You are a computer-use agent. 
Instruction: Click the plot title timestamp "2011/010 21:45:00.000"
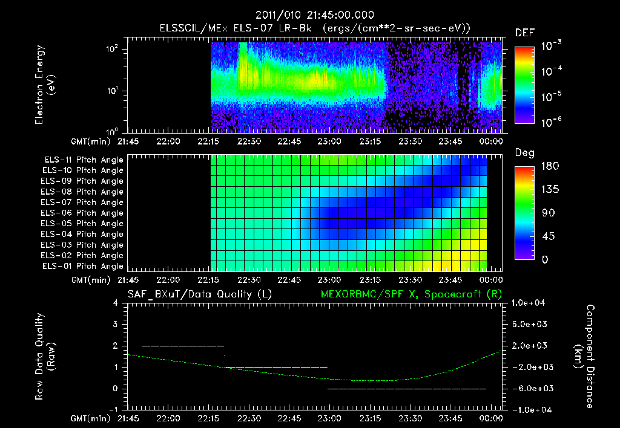point(315,15)
